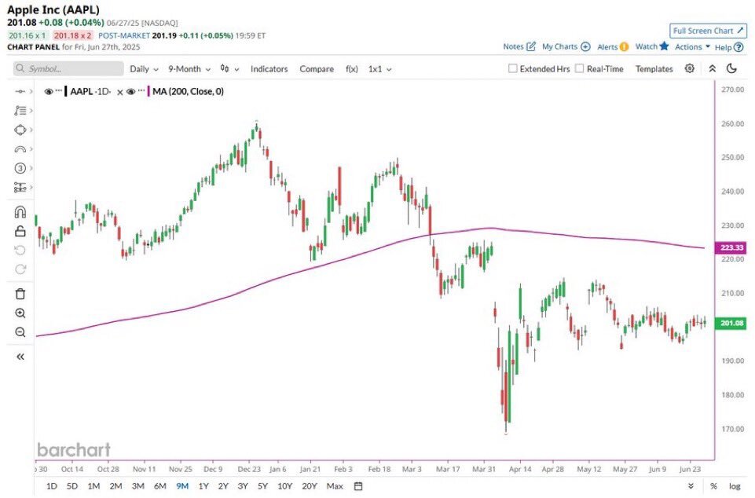Toggle the drawings lock
The height and width of the screenshot is (498, 755).
20,231
